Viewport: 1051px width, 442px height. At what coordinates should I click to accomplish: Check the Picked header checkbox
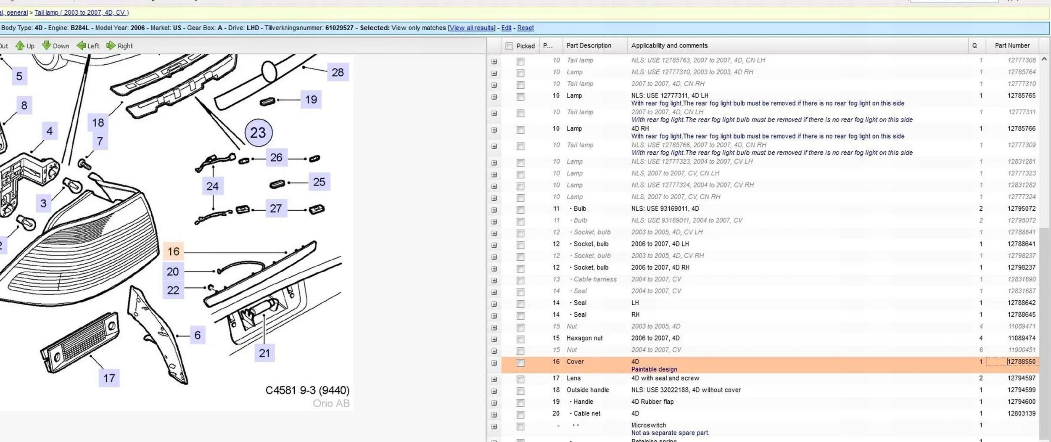coord(509,46)
